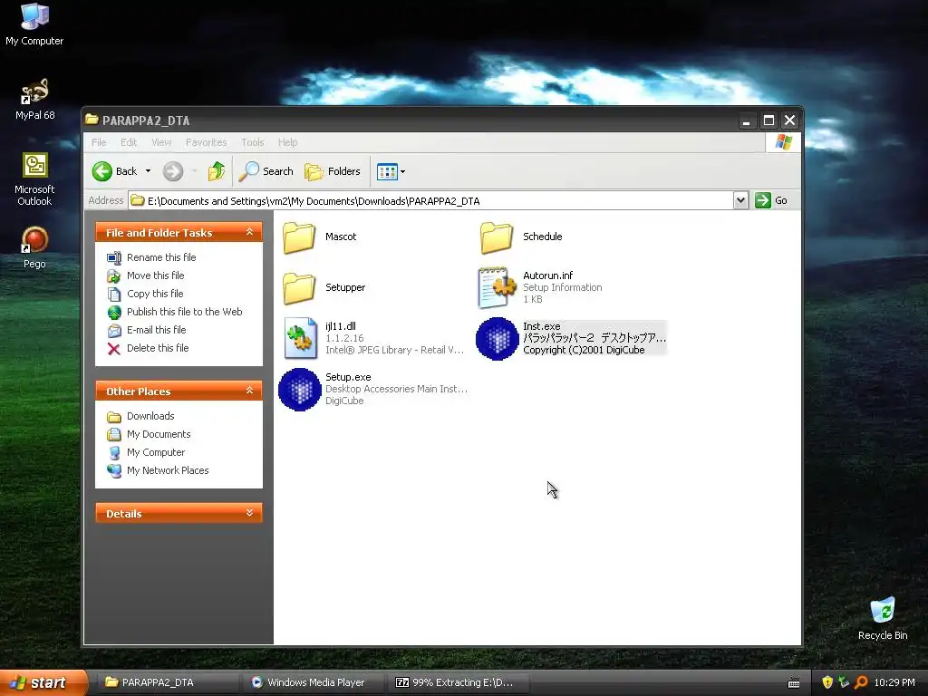
Task: Open the Edit menu
Action: click(129, 142)
